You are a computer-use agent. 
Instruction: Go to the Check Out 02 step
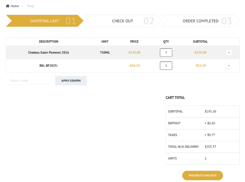123,21
